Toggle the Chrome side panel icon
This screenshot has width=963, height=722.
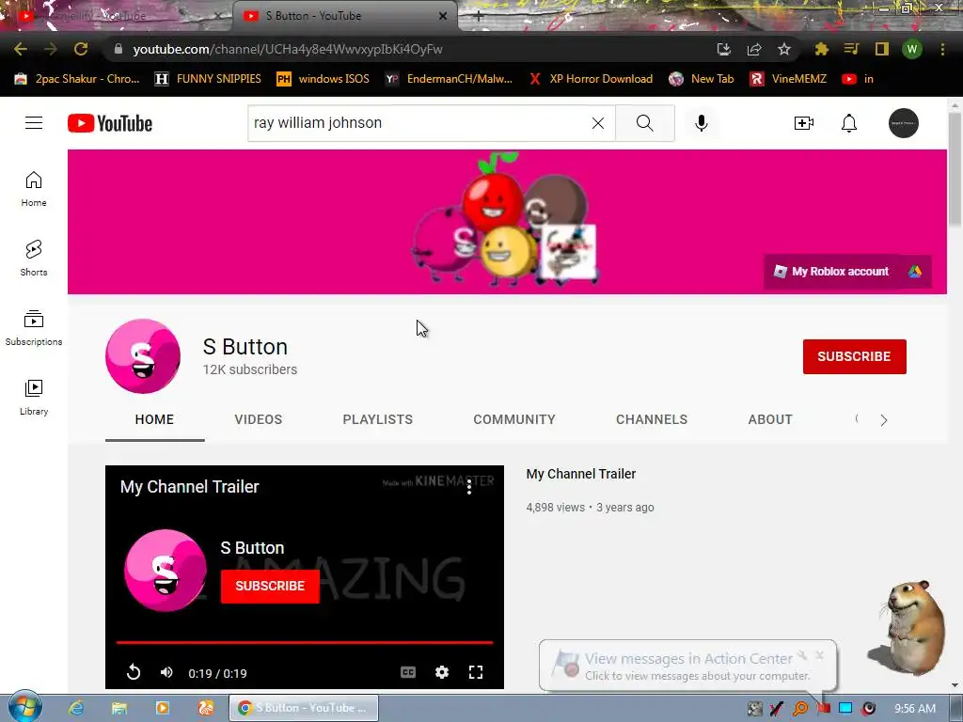click(x=882, y=49)
